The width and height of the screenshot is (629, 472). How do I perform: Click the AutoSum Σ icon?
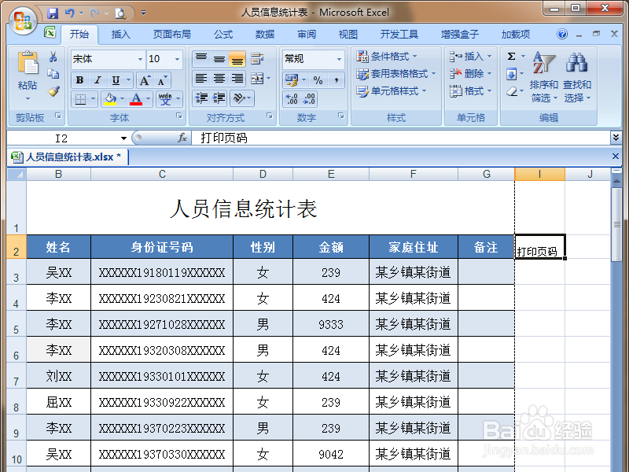(x=512, y=56)
